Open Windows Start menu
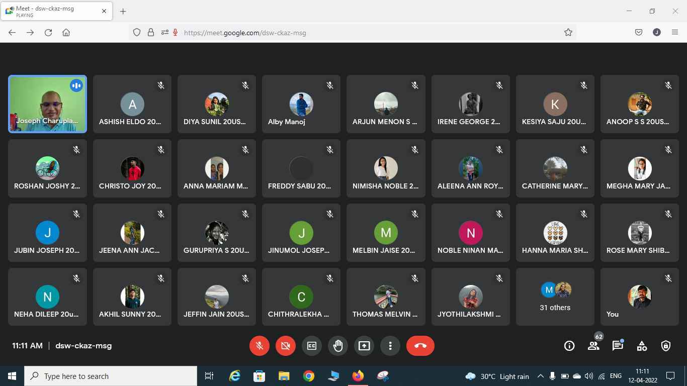This screenshot has height=386, width=687. click(x=12, y=376)
